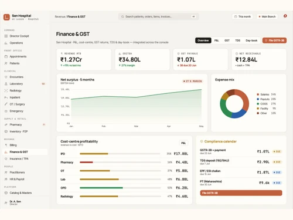The height and width of the screenshot is (220, 293).
Task: Switch to the Day-book tab
Action: [251, 40]
